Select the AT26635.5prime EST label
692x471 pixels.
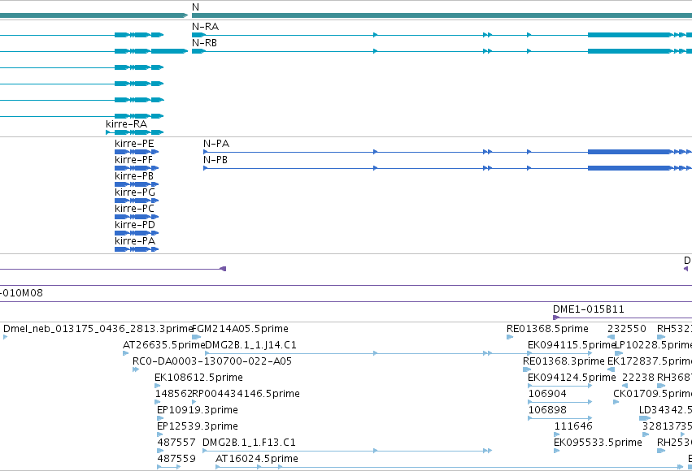click(x=163, y=345)
